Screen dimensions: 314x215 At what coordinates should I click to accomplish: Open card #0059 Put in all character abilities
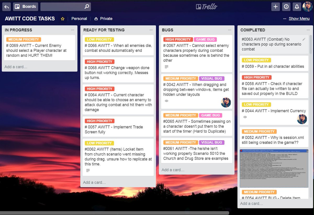point(274,64)
